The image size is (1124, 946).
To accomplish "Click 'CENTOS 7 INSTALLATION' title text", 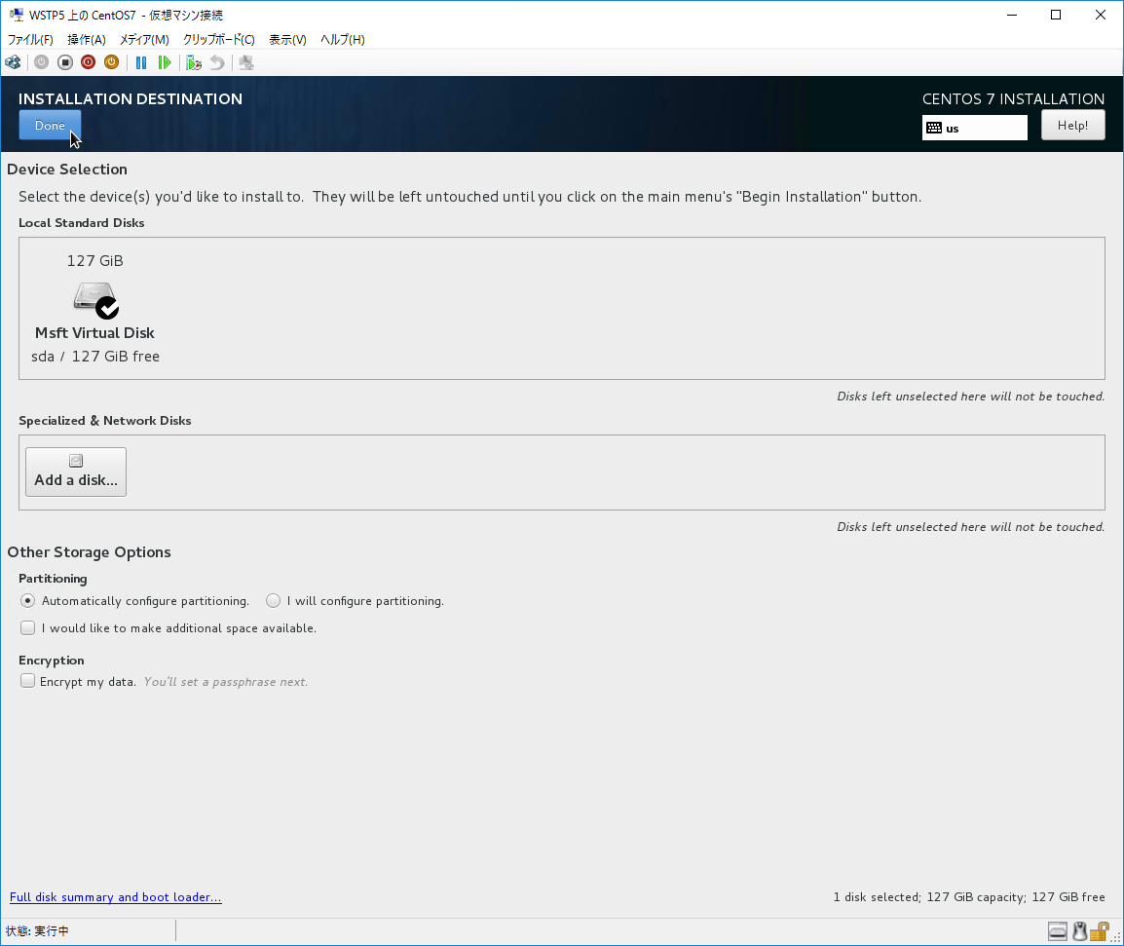I will click(1013, 99).
